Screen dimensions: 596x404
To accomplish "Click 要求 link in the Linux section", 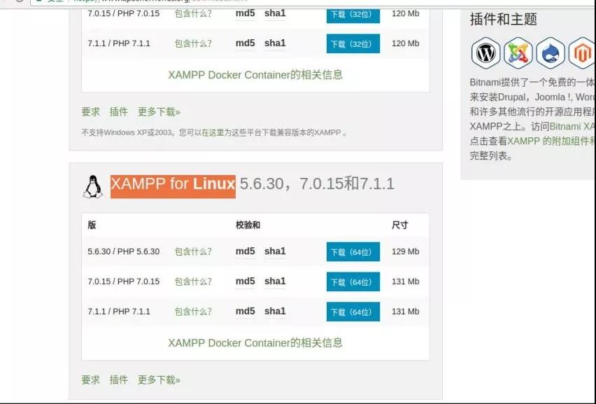I will click(90, 379).
